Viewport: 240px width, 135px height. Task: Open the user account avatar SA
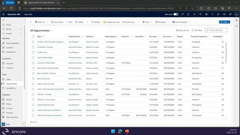click(x=236, y=14)
